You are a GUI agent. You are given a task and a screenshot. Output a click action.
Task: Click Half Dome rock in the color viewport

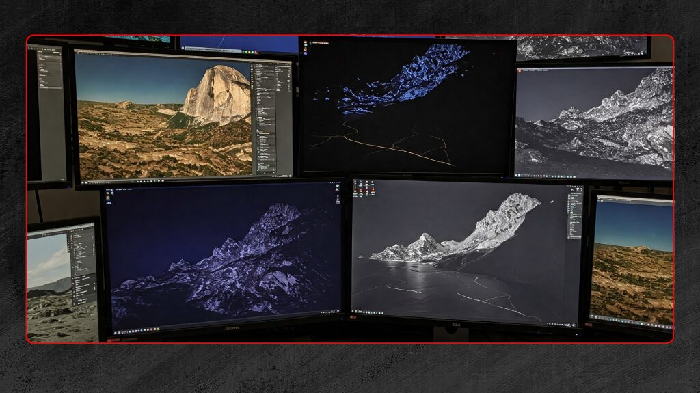(x=217, y=95)
